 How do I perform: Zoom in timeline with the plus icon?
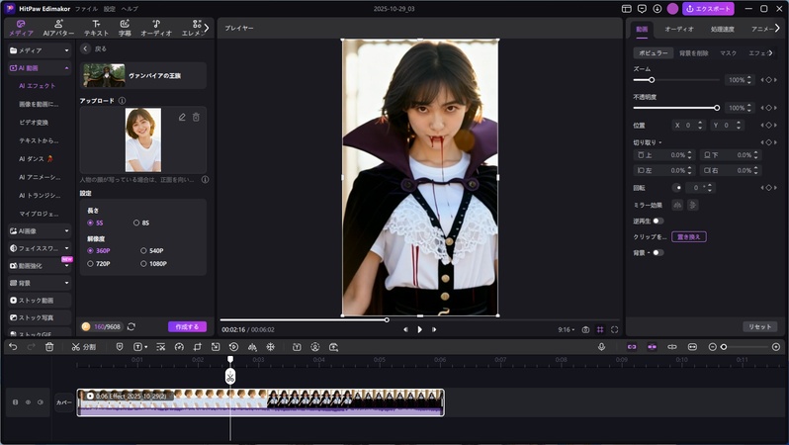tap(776, 347)
